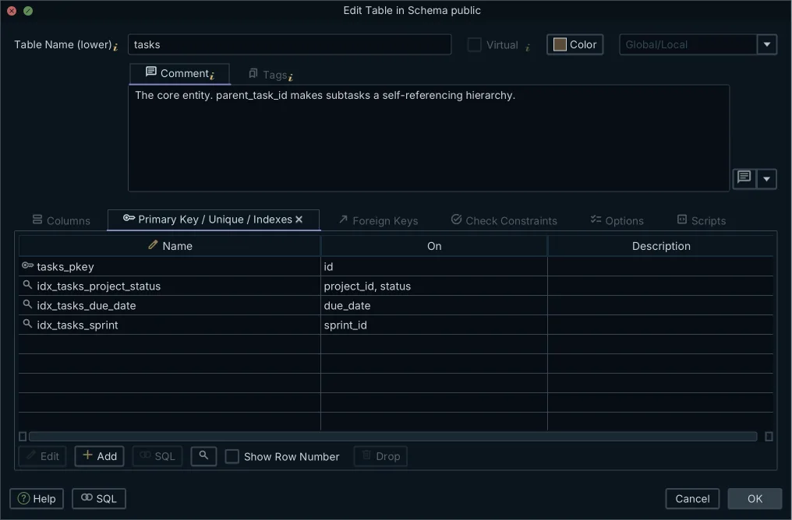The height and width of the screenshot is (520, 792).
Task: Click the comment editor icon button
Action: 744,178
